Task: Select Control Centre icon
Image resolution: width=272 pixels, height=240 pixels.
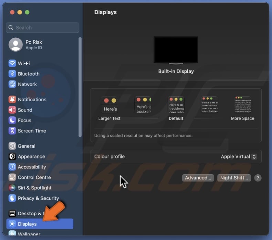Action: 12,177
